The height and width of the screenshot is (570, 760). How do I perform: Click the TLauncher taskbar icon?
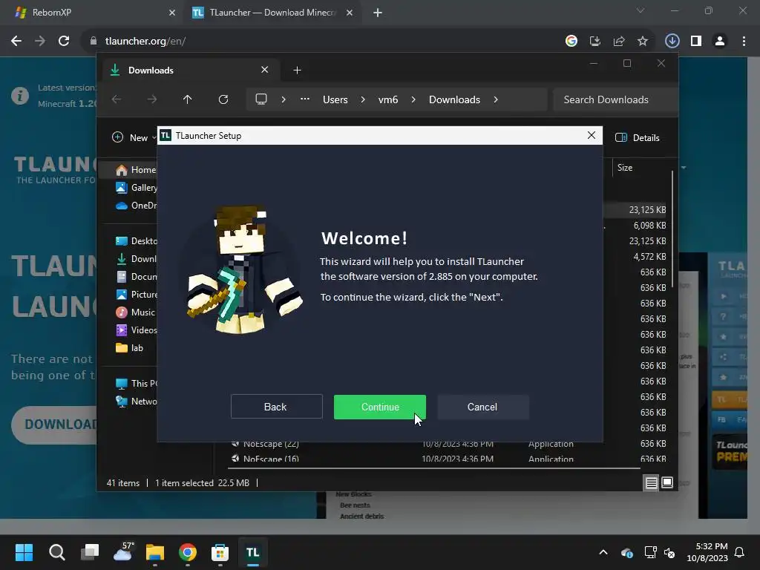(x=253, y=552)
